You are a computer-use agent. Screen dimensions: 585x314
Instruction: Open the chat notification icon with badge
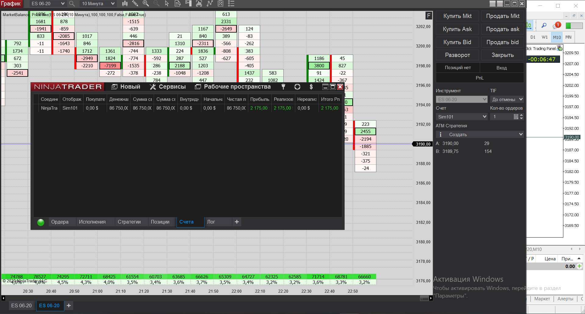[x=557, y=26]
